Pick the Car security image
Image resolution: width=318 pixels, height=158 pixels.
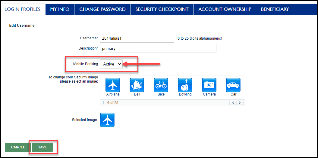[x=233, y=85]
